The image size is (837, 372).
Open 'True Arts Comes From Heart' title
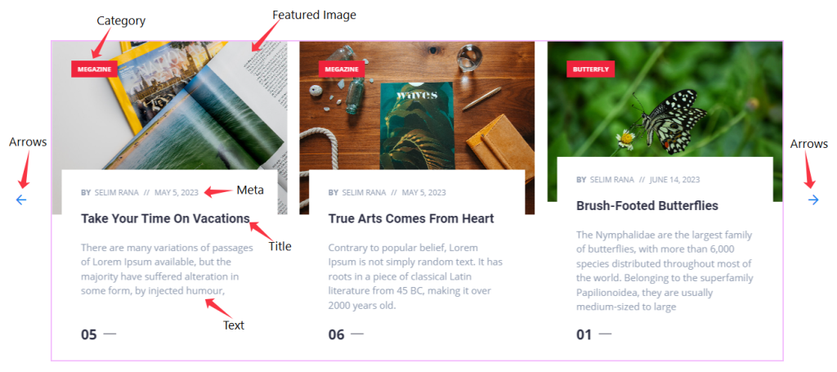click(411, 218)
